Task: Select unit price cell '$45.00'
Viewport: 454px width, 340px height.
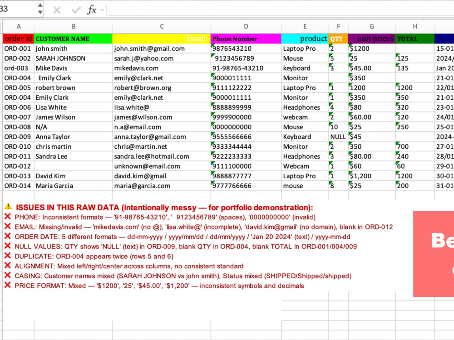Action: (x=372, y=68)
